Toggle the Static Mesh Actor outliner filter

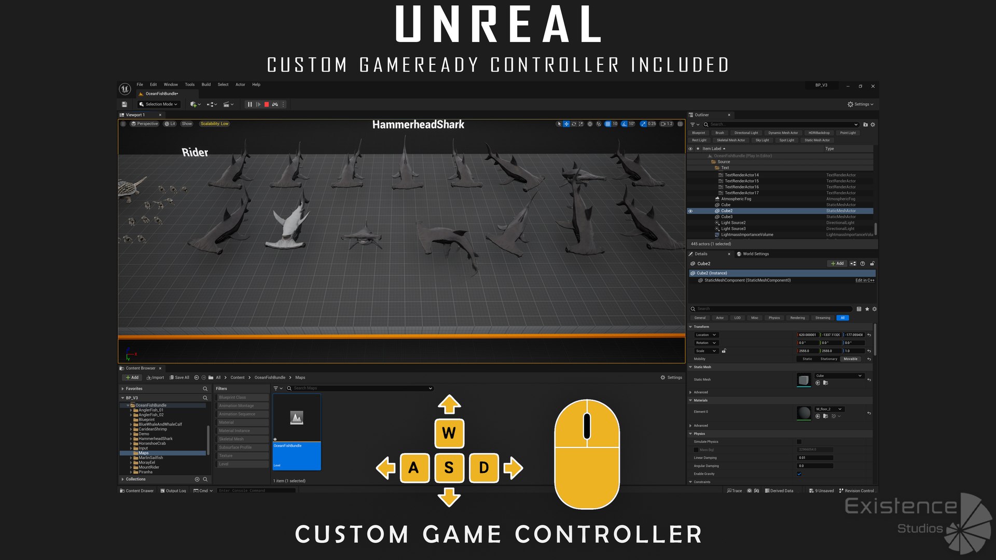(x=817, y=140)
